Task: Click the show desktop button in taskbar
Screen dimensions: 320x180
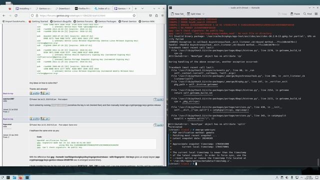Action: point(317,177)
